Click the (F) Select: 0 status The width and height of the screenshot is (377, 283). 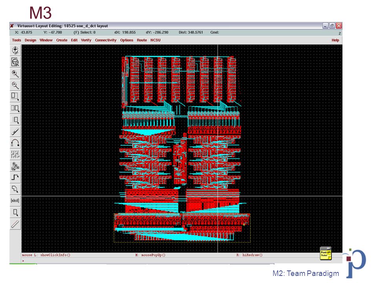tap(84, 32)
